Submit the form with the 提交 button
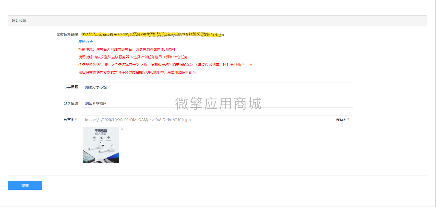Viewport: 436px width, 207px height. (x=25, y=185)
